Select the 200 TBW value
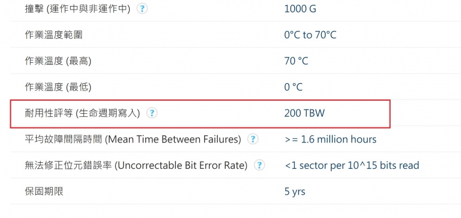The height and width of the screenshot is (218, 461). pyautogui.click(x=304, y=113)
